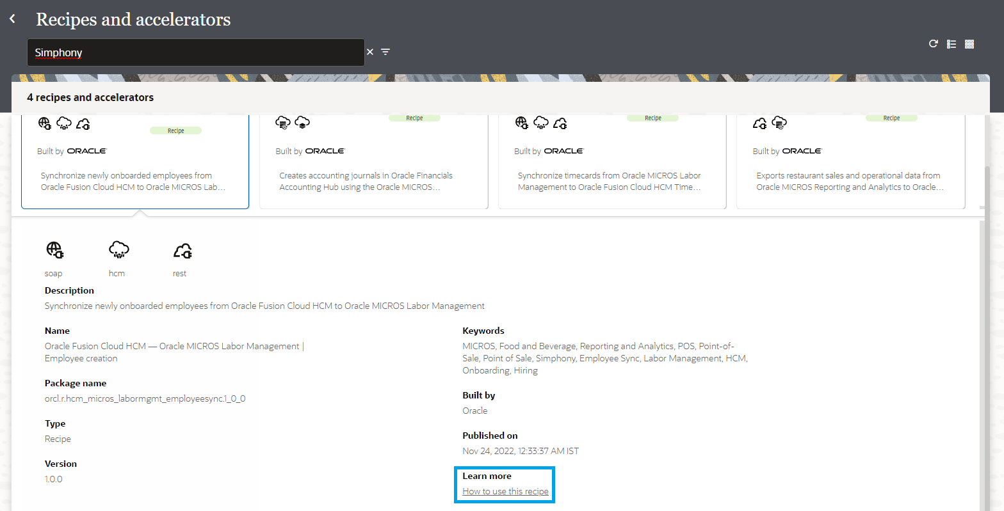1004x511 pixels.
Task: Click the '4 recipes and accelerators' count heading
Action: (90, 97)
